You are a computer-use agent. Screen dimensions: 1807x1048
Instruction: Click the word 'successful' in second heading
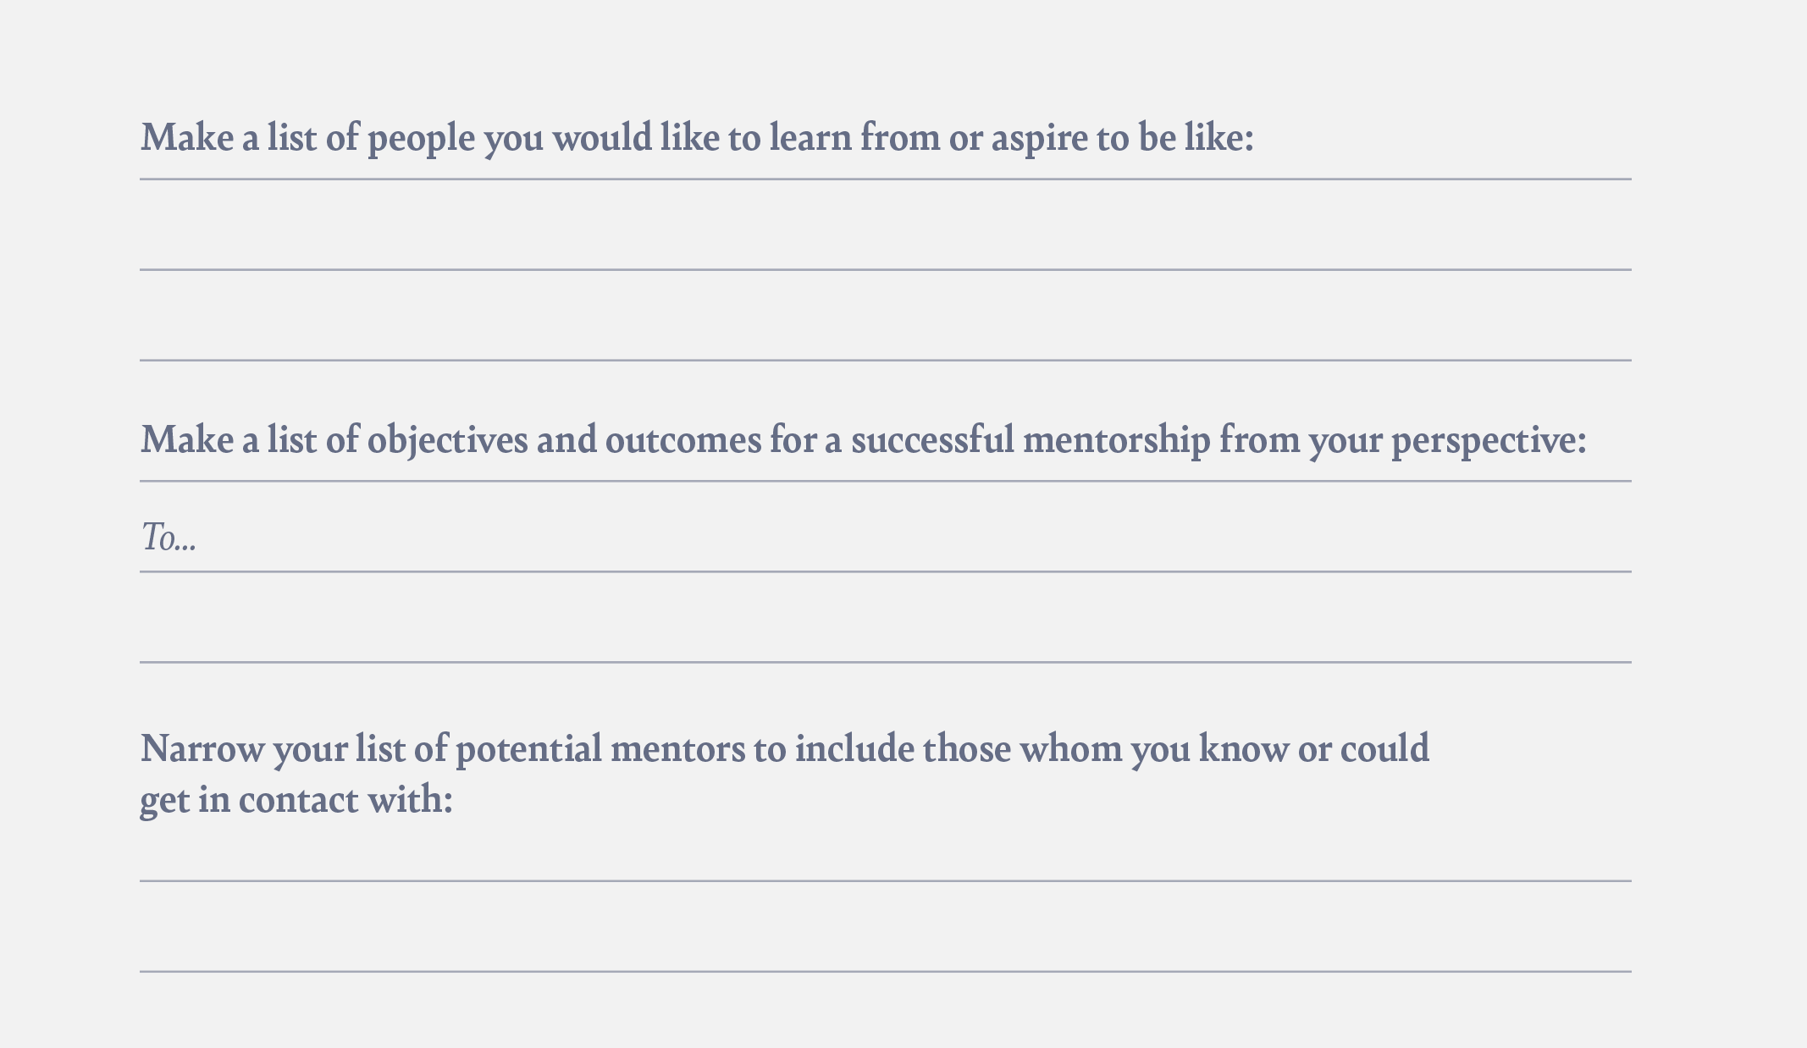pos(932,440)
